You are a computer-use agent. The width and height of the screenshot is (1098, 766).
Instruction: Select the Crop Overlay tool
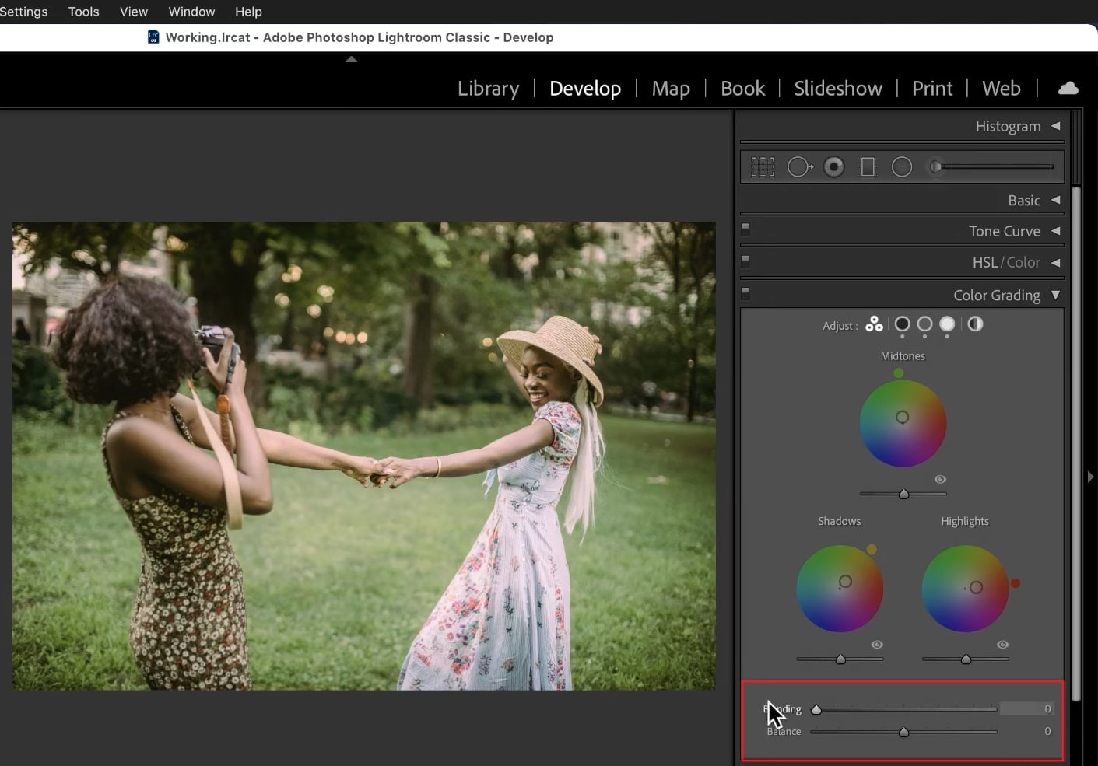(763, 166)
